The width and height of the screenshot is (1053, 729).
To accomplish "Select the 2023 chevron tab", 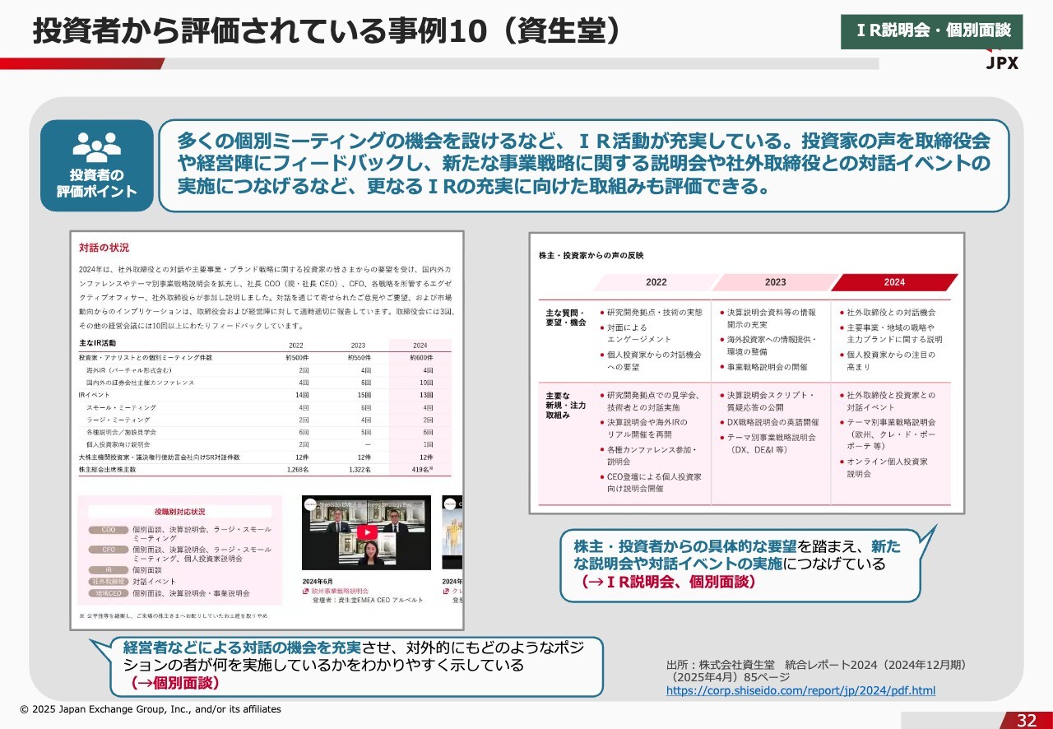I will 775,282.
